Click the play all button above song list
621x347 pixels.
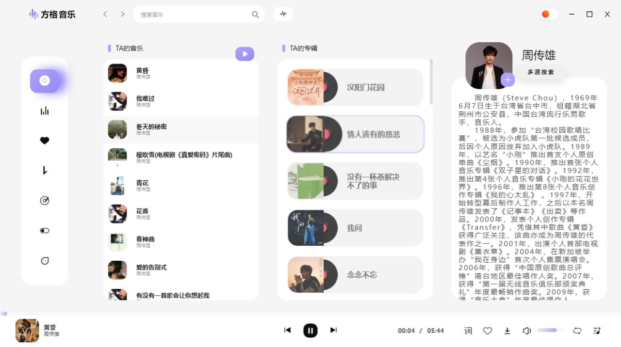pyautogui.click(x=245, y=54)
